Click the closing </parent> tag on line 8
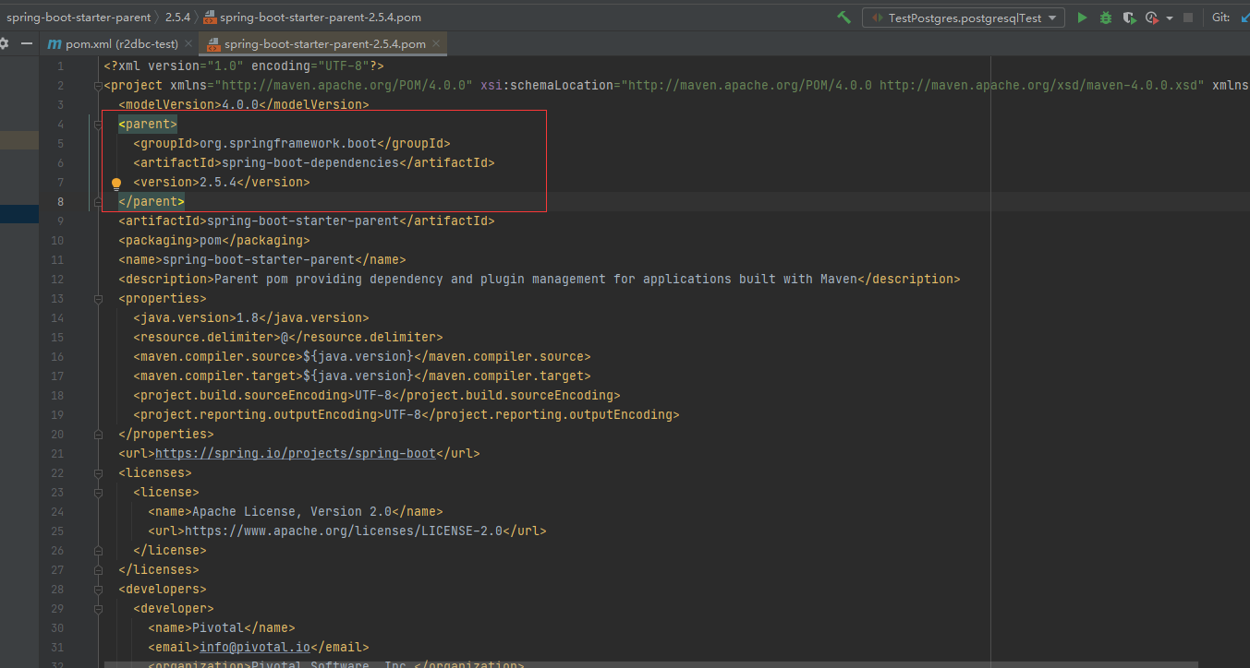 pos(152,201)
